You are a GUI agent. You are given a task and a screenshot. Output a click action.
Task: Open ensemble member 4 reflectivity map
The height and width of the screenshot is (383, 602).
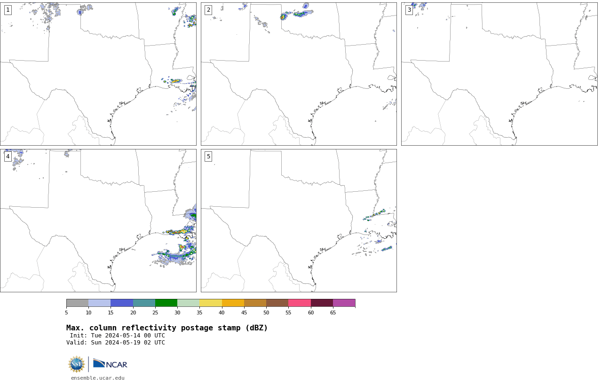98,220
